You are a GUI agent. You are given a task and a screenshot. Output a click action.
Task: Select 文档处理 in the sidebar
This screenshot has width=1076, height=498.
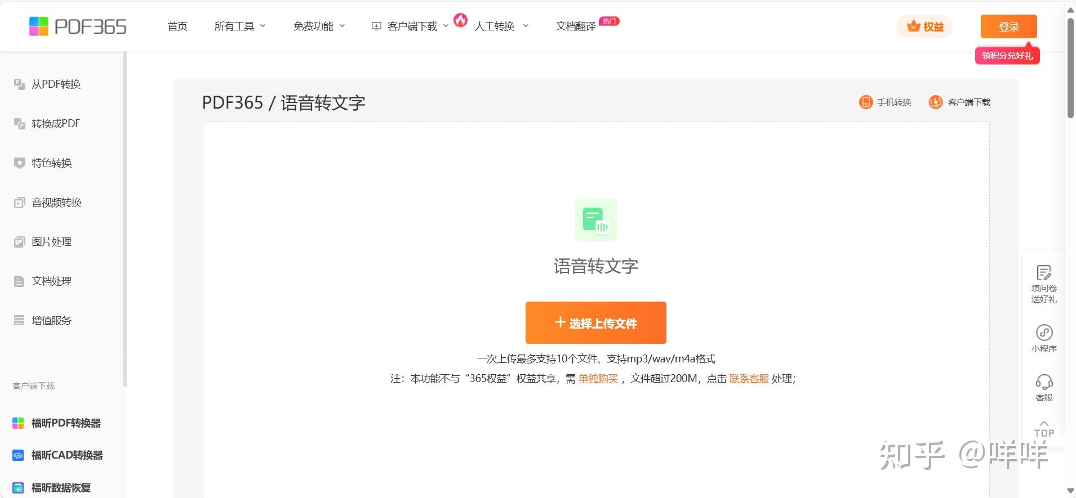coord(52,281)
